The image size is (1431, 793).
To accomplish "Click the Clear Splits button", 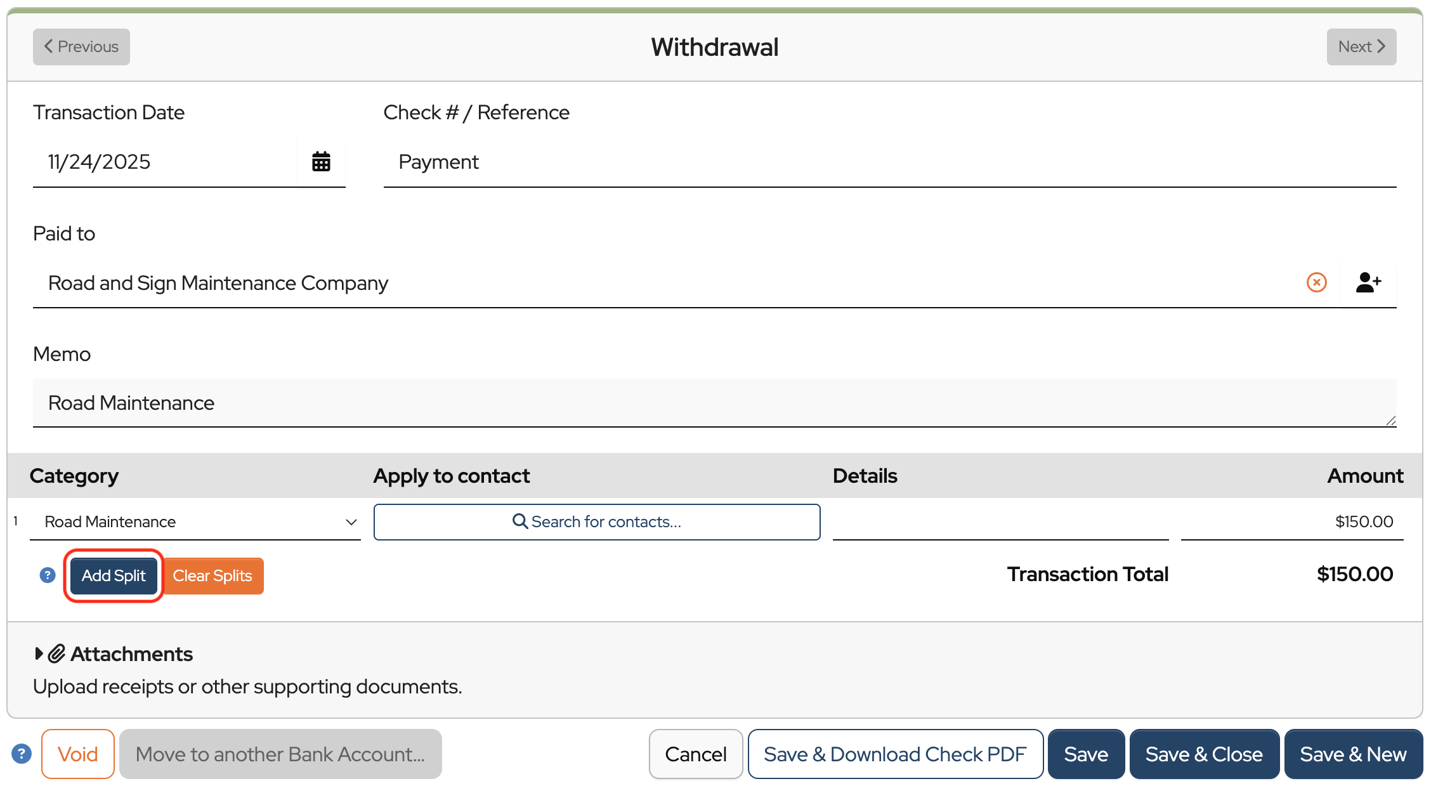I will pos(212,575).
